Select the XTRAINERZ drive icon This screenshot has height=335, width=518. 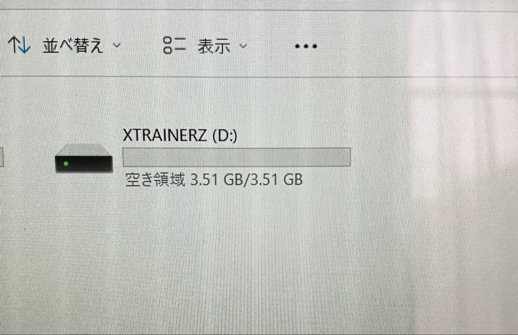(x=84, y=159)
